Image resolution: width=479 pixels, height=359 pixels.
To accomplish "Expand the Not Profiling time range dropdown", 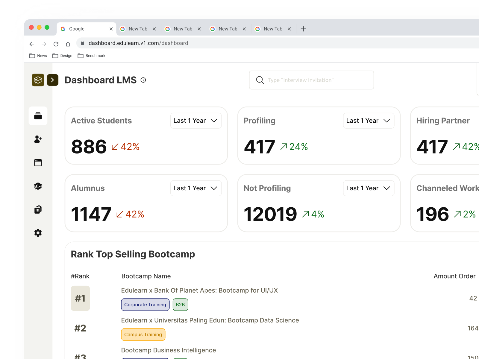I will coord(369,188).
